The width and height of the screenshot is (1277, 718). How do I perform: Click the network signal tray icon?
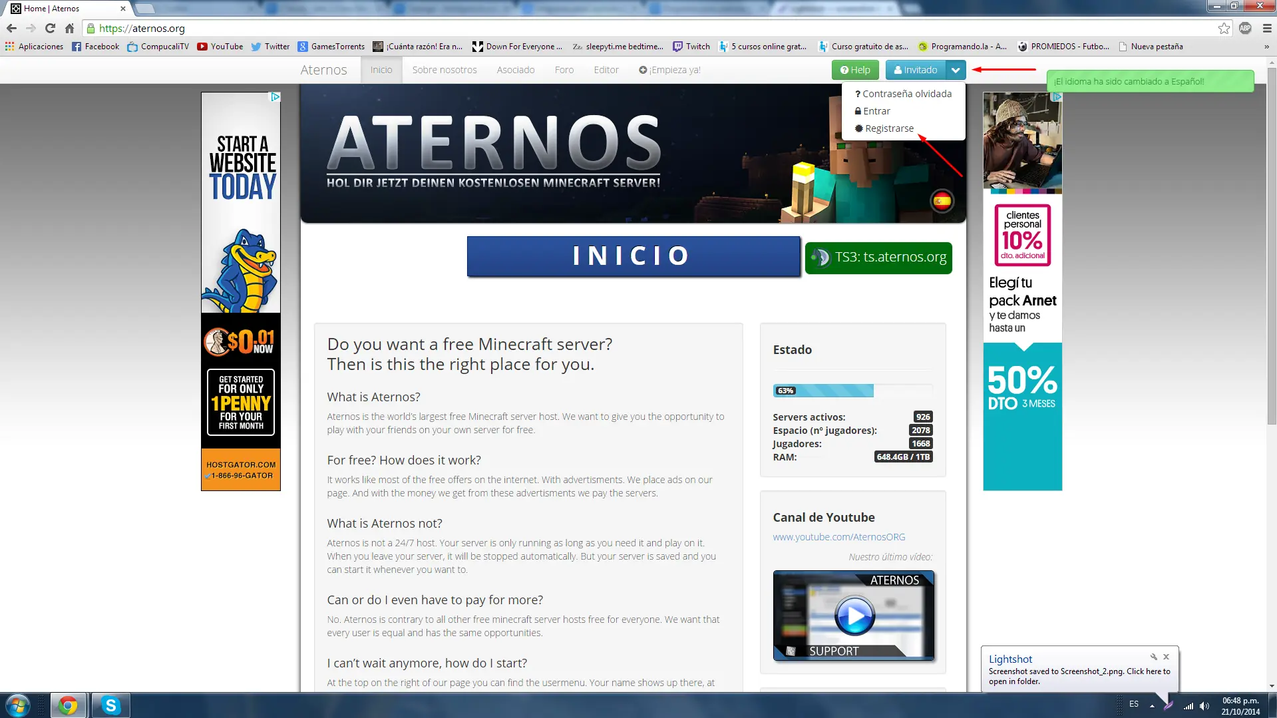tap(1188, 705)
